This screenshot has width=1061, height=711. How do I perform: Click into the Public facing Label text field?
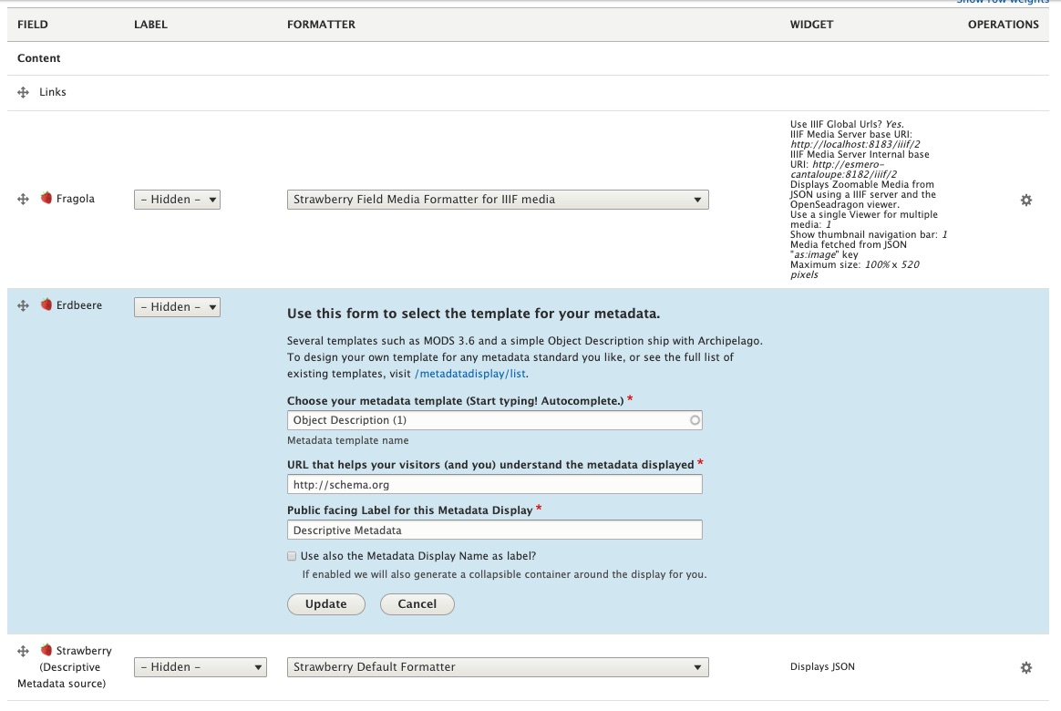click(494, 530)
